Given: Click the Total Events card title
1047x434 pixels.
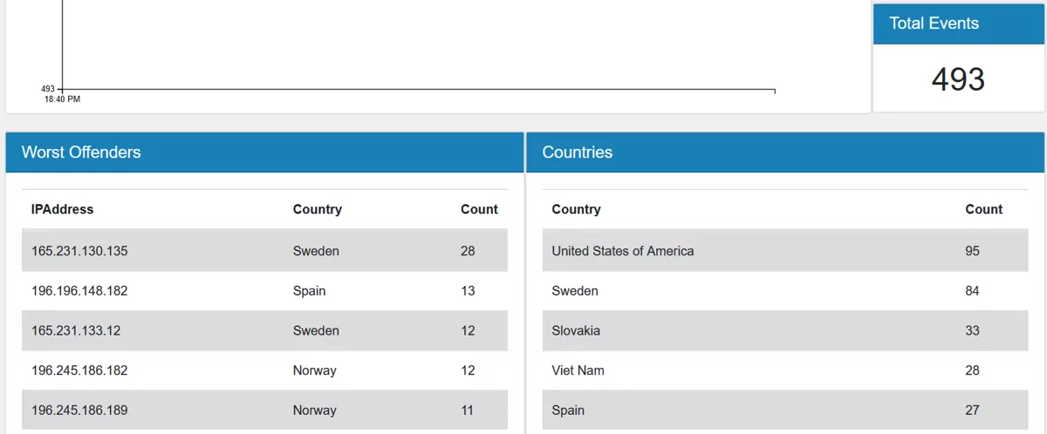Looking at the screenshot, I should pyautogui.click(x=934, y=24).
